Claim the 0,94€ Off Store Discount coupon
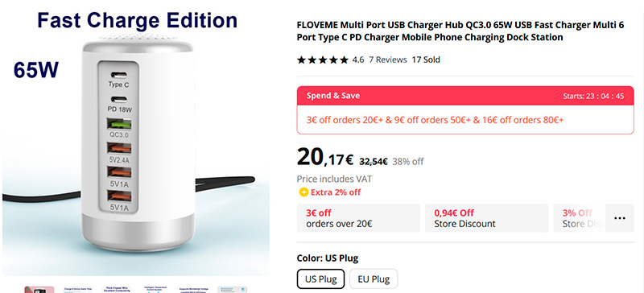644x293 pixels. click(x=487, y=218)
